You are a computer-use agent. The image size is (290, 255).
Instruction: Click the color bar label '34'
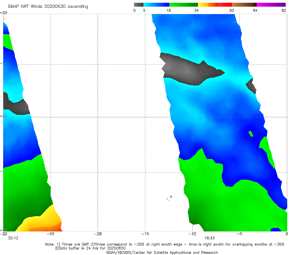click(x=196, y=10)
